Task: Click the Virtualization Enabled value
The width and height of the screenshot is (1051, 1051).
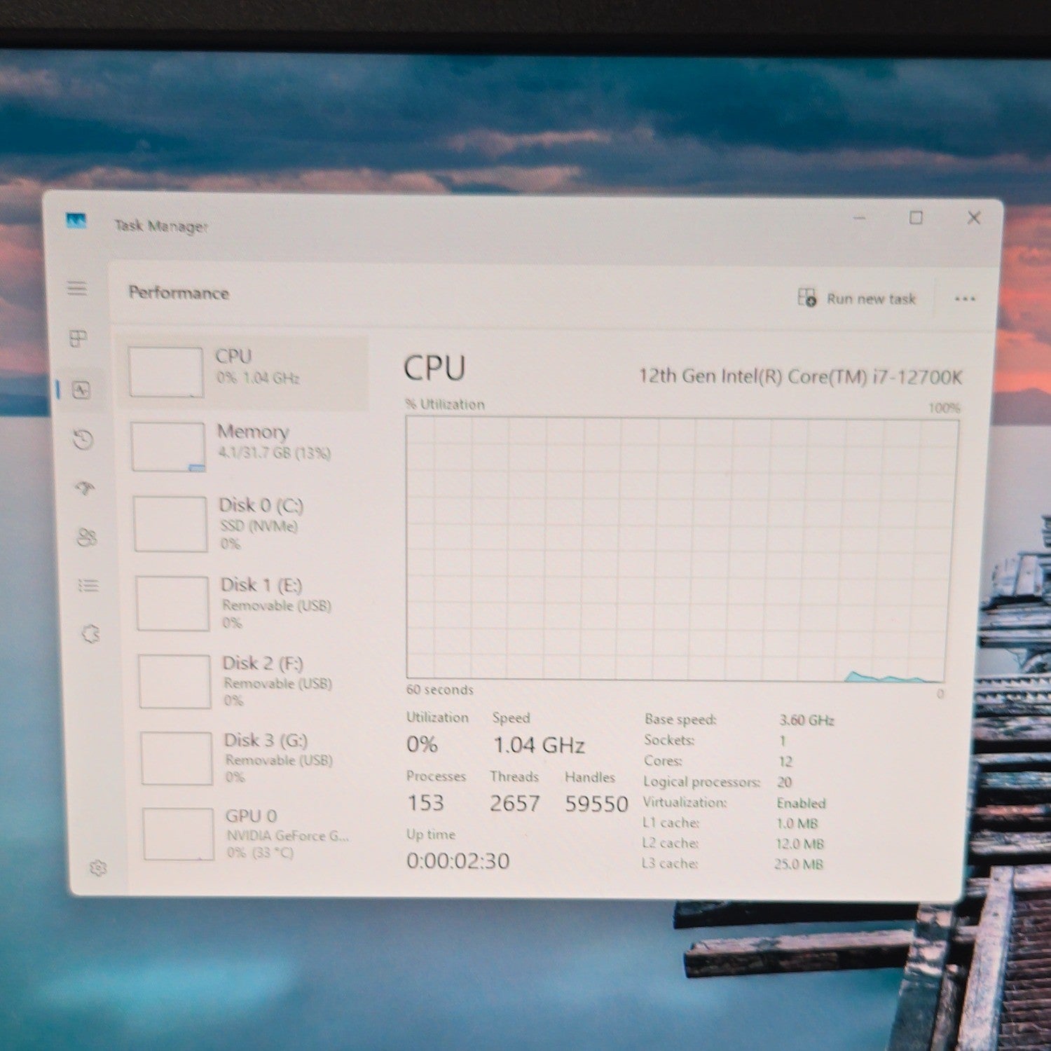Action: (x=801, y=803)
